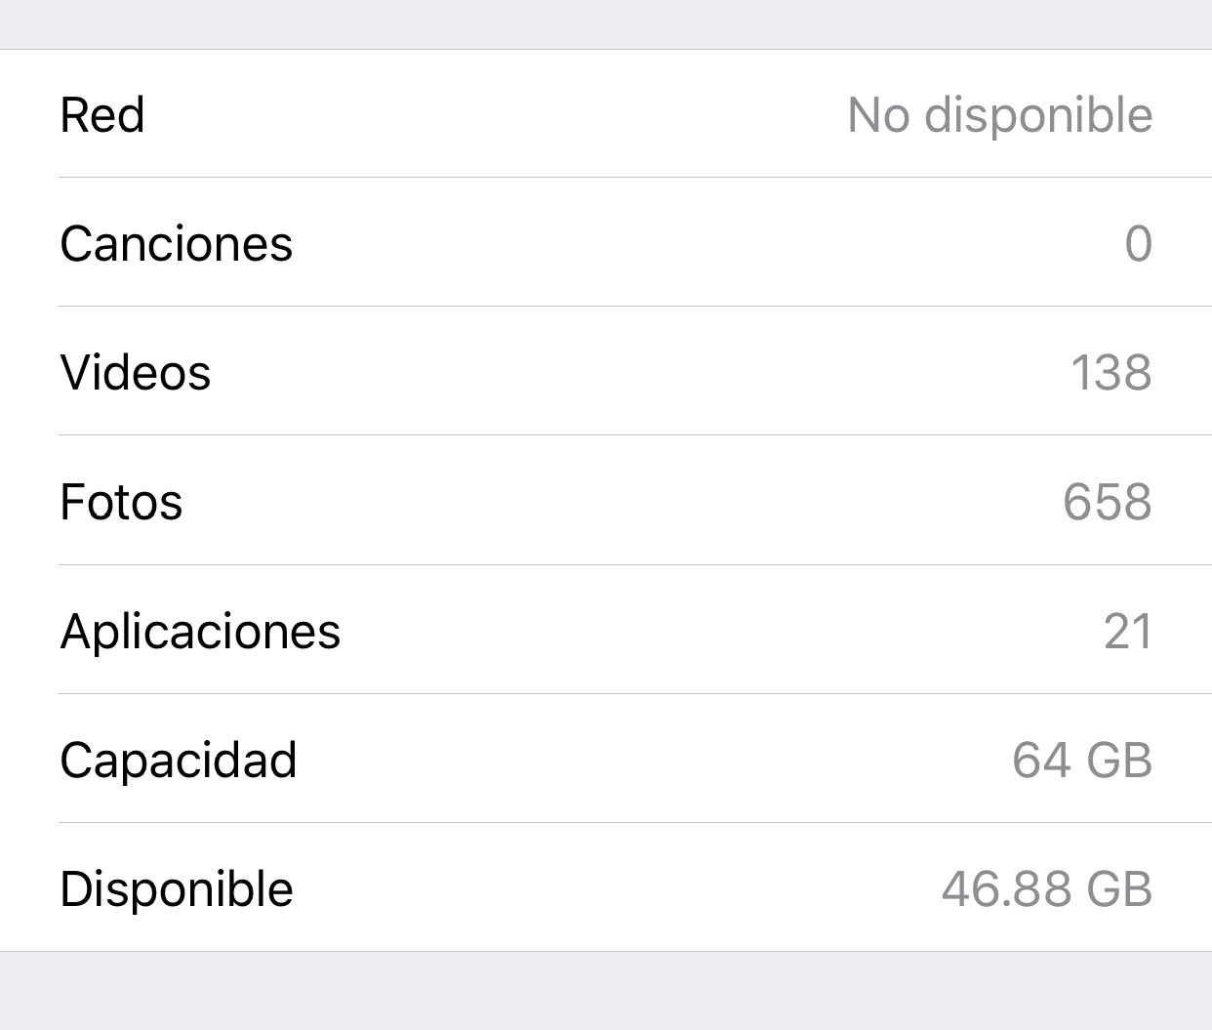This screenshot has height=1030, width=1212.
Task: Select the Canciones label
Action: coord(177,244)
